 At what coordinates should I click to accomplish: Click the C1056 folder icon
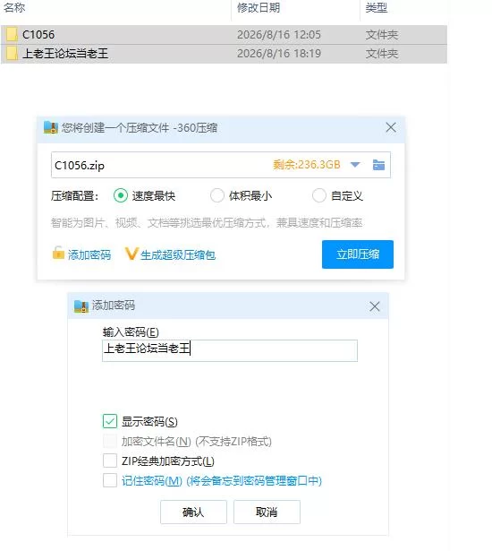click(12, 34)
